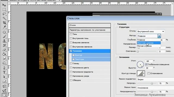Choose Плавное in the method list
The width and height of the screenshot is (174, 97).
149,40
